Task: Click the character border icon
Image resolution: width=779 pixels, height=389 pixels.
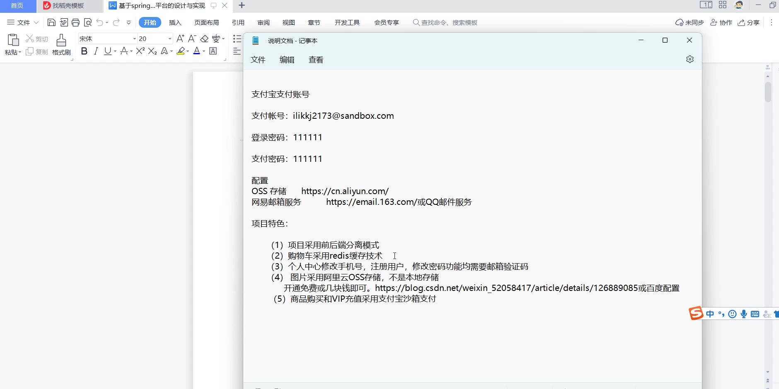Action: [213, 51]
